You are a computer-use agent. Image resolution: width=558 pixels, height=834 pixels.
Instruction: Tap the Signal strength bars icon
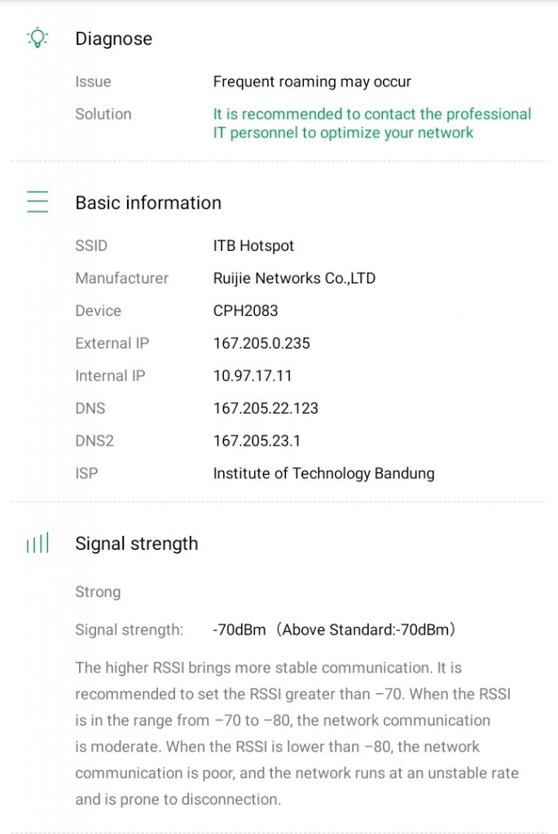click(37, 543)
